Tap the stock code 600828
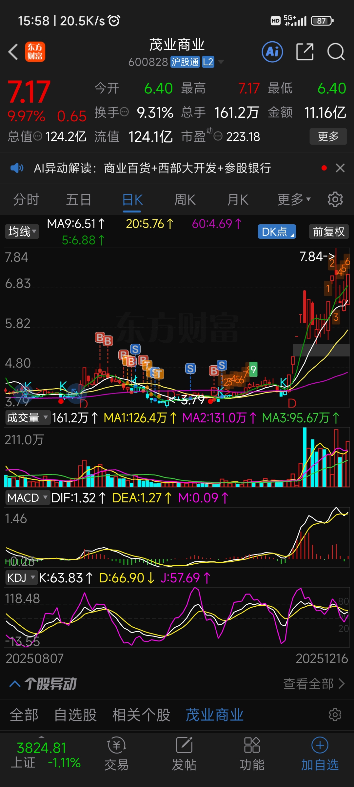Image resolution: width=354 pixels, height=787 pixels. [x=148, y=62]
